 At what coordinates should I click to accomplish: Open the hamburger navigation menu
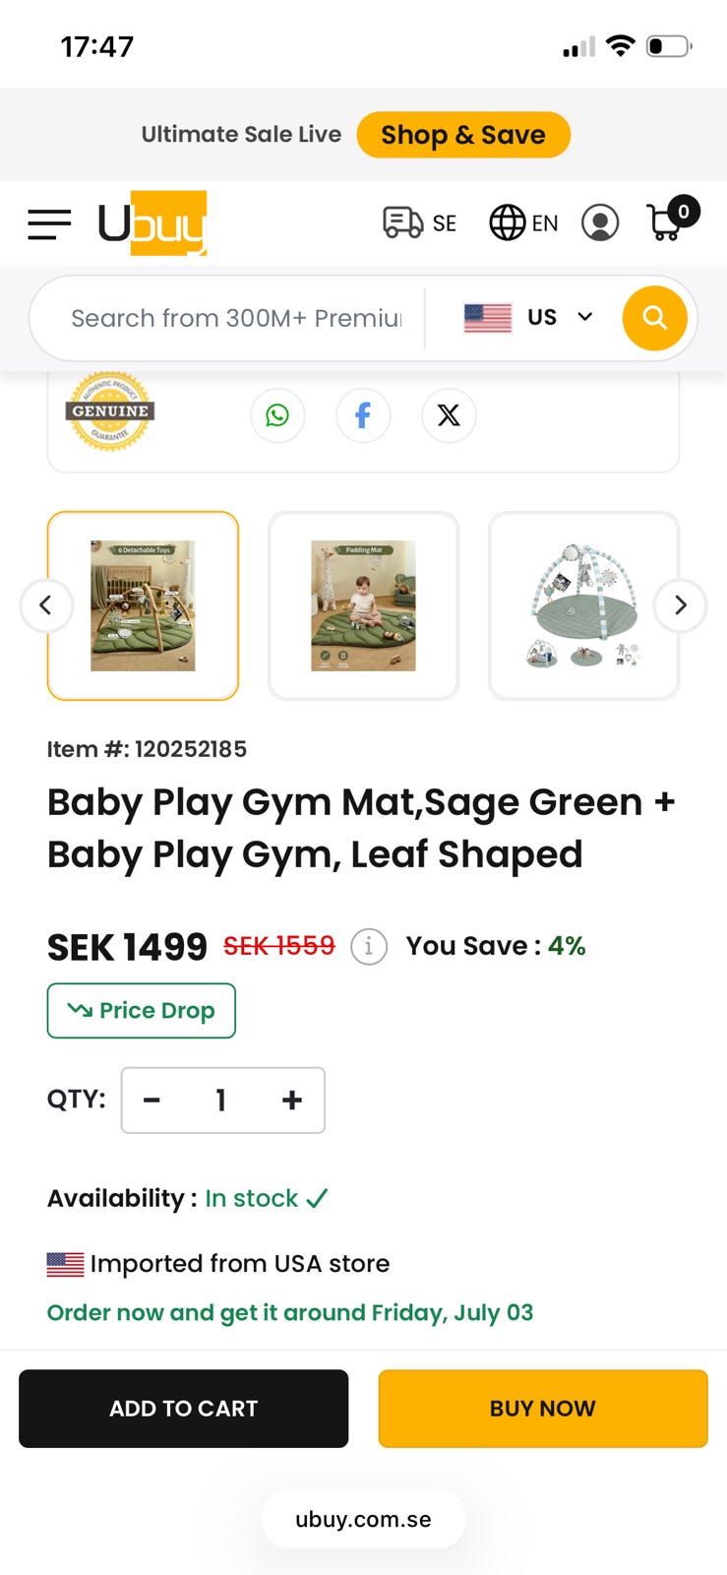click(x=49, y=223)
